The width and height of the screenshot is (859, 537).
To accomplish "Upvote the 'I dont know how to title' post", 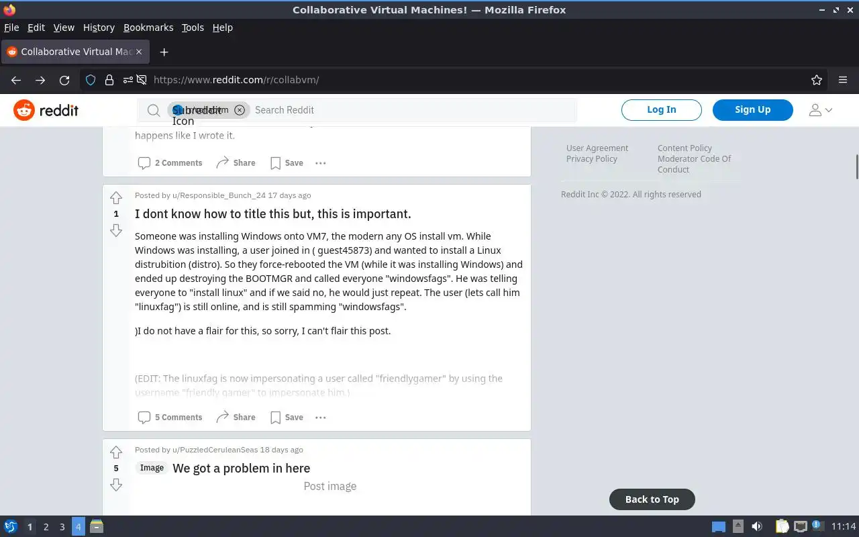I will [x=116, y=197].
